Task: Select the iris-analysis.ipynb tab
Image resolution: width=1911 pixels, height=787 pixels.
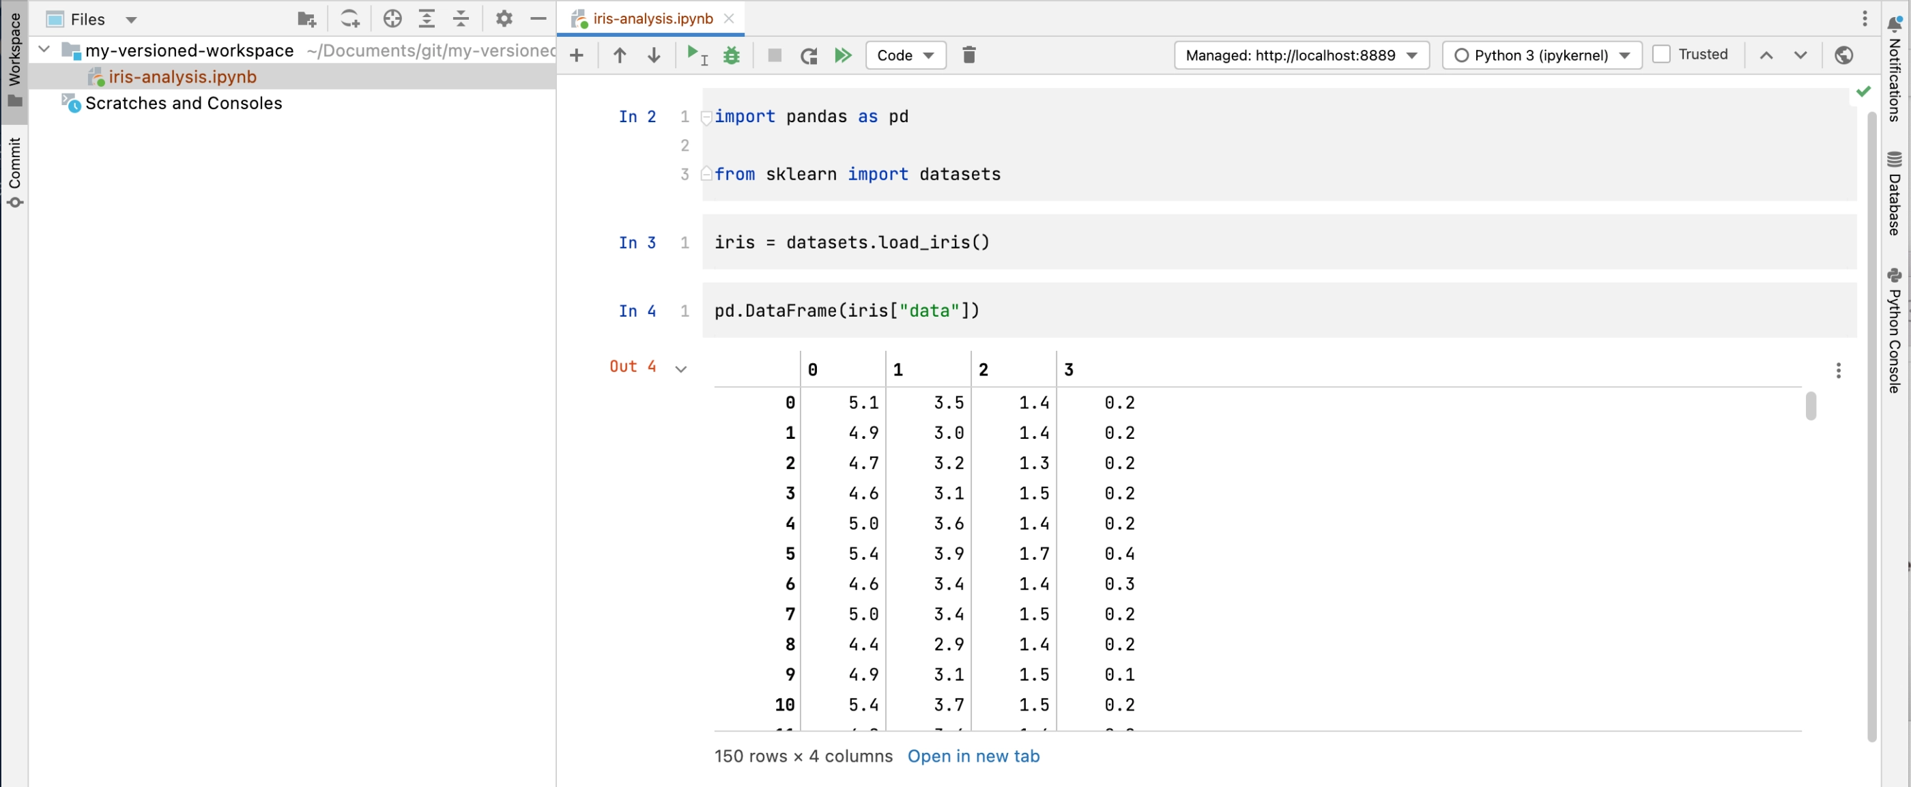Action: [x=651, y=17]
